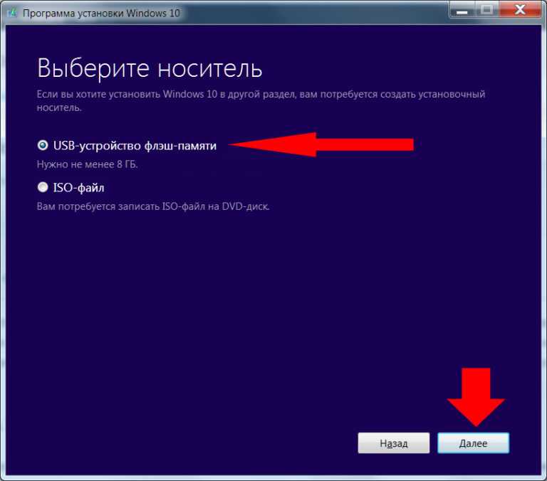
Task: Minimize the Windows 10 setup window
Action: (462, 11)
